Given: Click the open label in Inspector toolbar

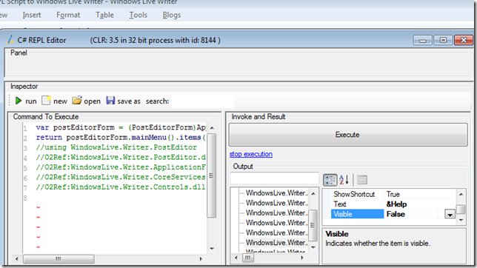Looking at the screenshot, I should click(92, 101).
